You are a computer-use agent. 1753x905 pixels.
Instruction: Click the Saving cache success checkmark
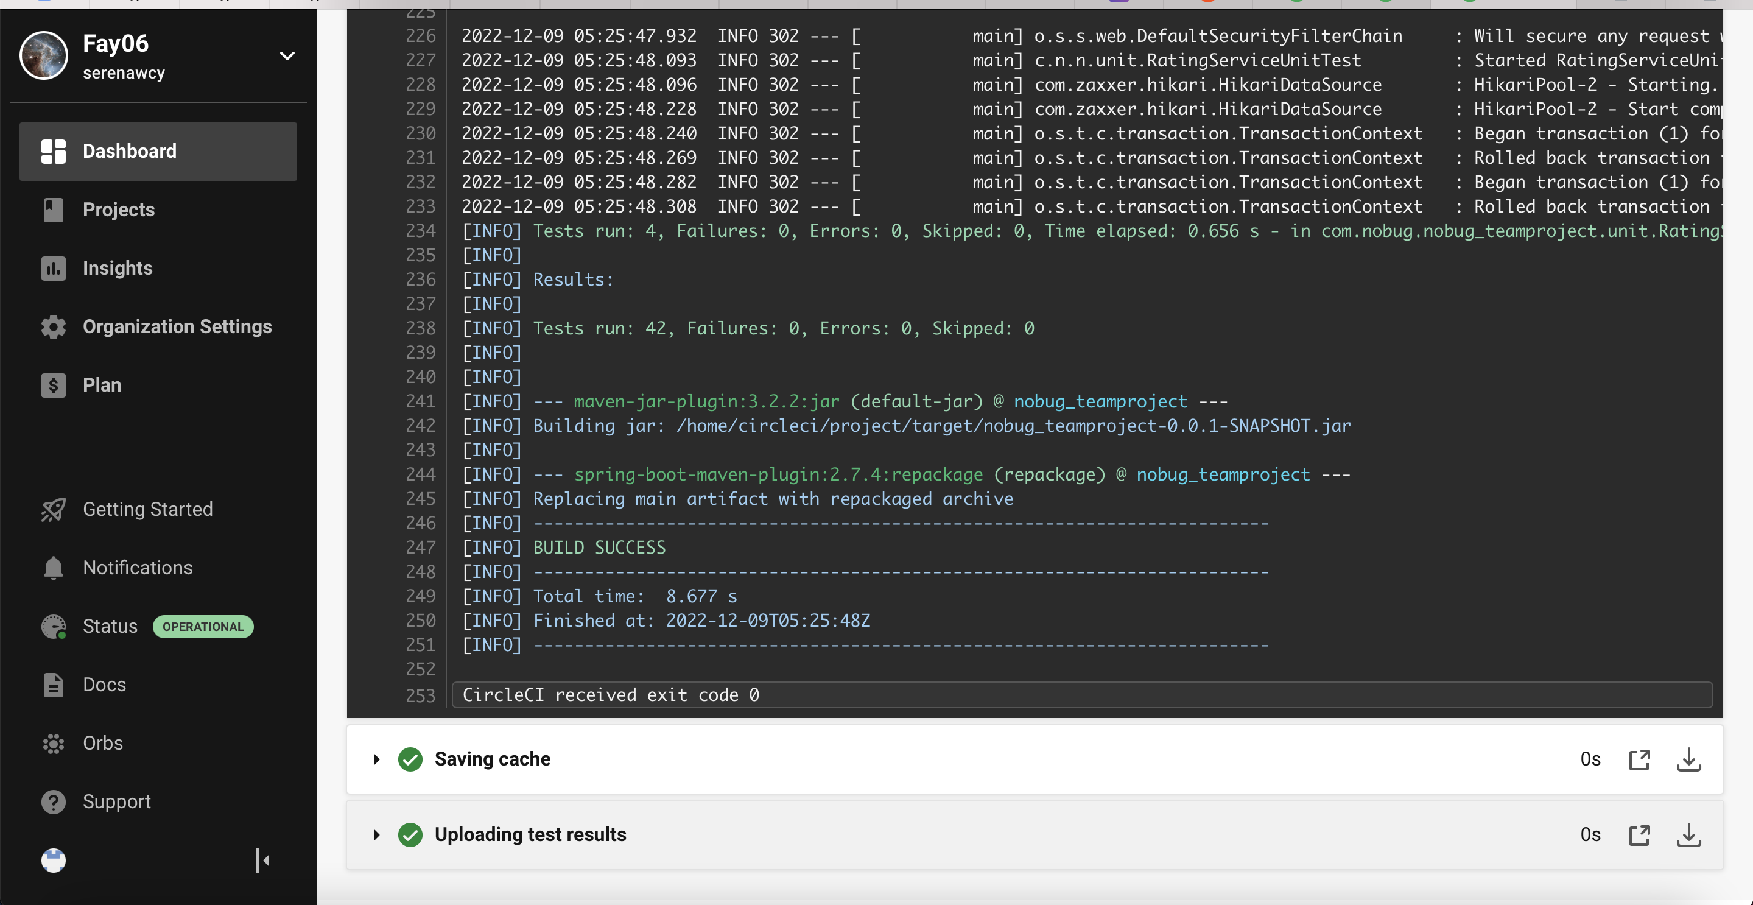point(411,759)
